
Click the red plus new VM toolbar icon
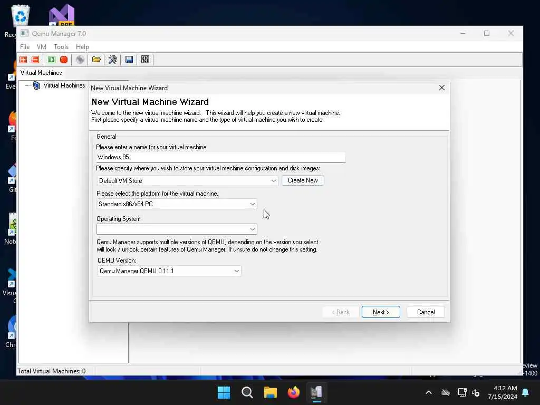[x=23, y=60]
